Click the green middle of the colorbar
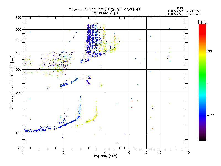Screen dimensions: 221x166 pyautogui.click(x=202, y=76)
